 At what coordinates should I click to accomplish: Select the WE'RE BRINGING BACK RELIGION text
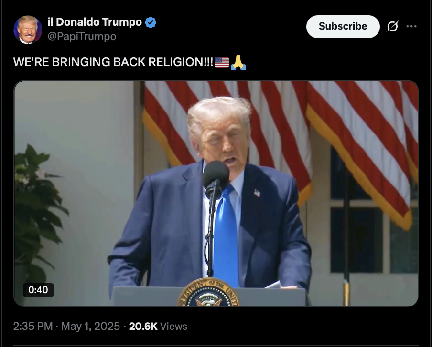coord(113,62)
